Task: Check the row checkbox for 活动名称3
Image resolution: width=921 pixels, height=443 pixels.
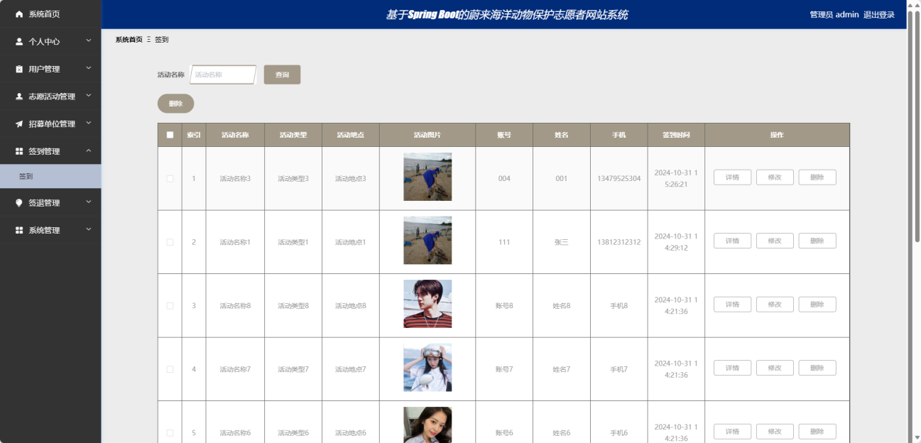Action: 170,179
